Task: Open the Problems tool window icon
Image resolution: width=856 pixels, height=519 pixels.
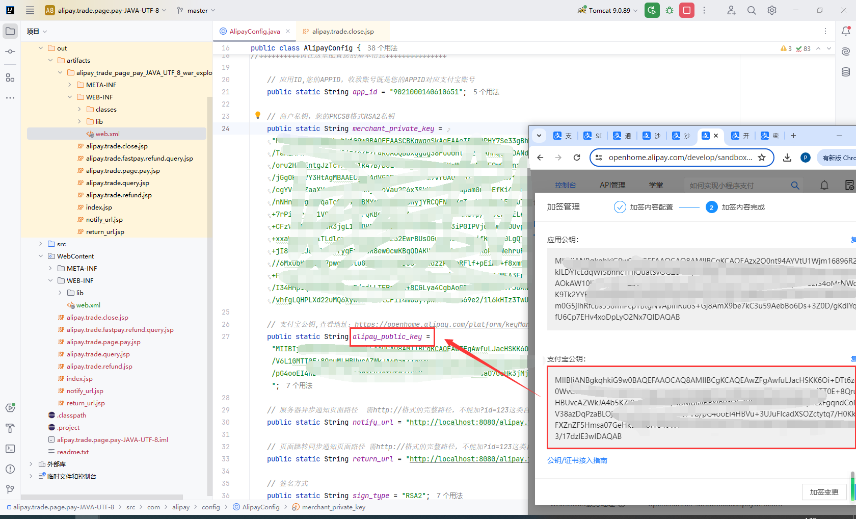Action: [x=10, y=469]
